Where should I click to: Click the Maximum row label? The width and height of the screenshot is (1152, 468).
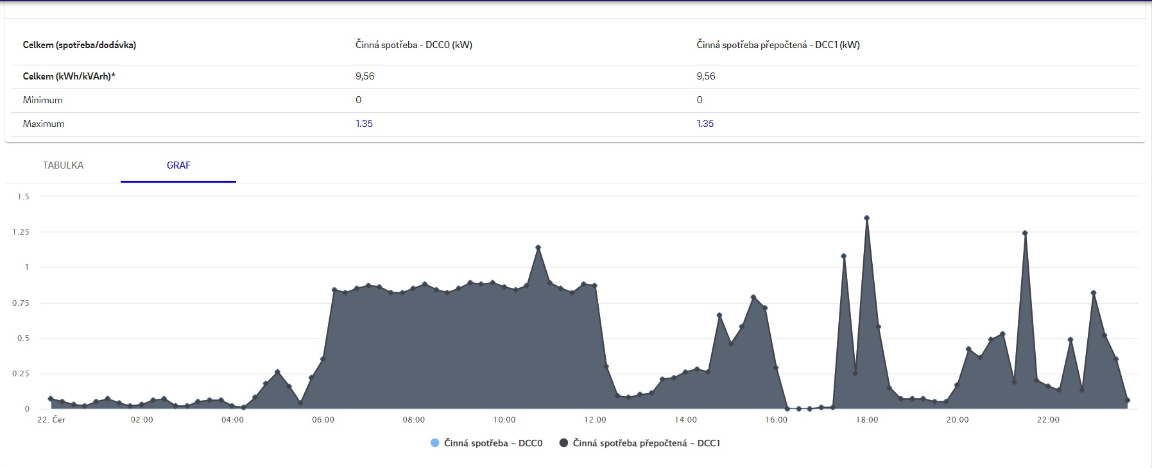point(44,124)
